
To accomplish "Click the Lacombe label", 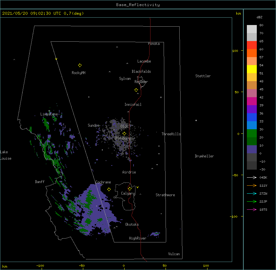I will [x=144, y=61].
